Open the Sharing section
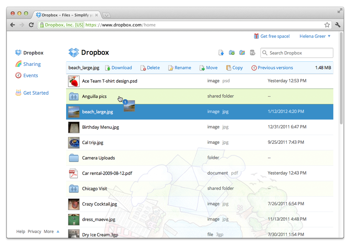This screenshot has width=351, height=245. click(32, 64)
